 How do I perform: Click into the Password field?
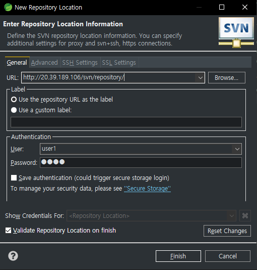(x=141, y=162)
